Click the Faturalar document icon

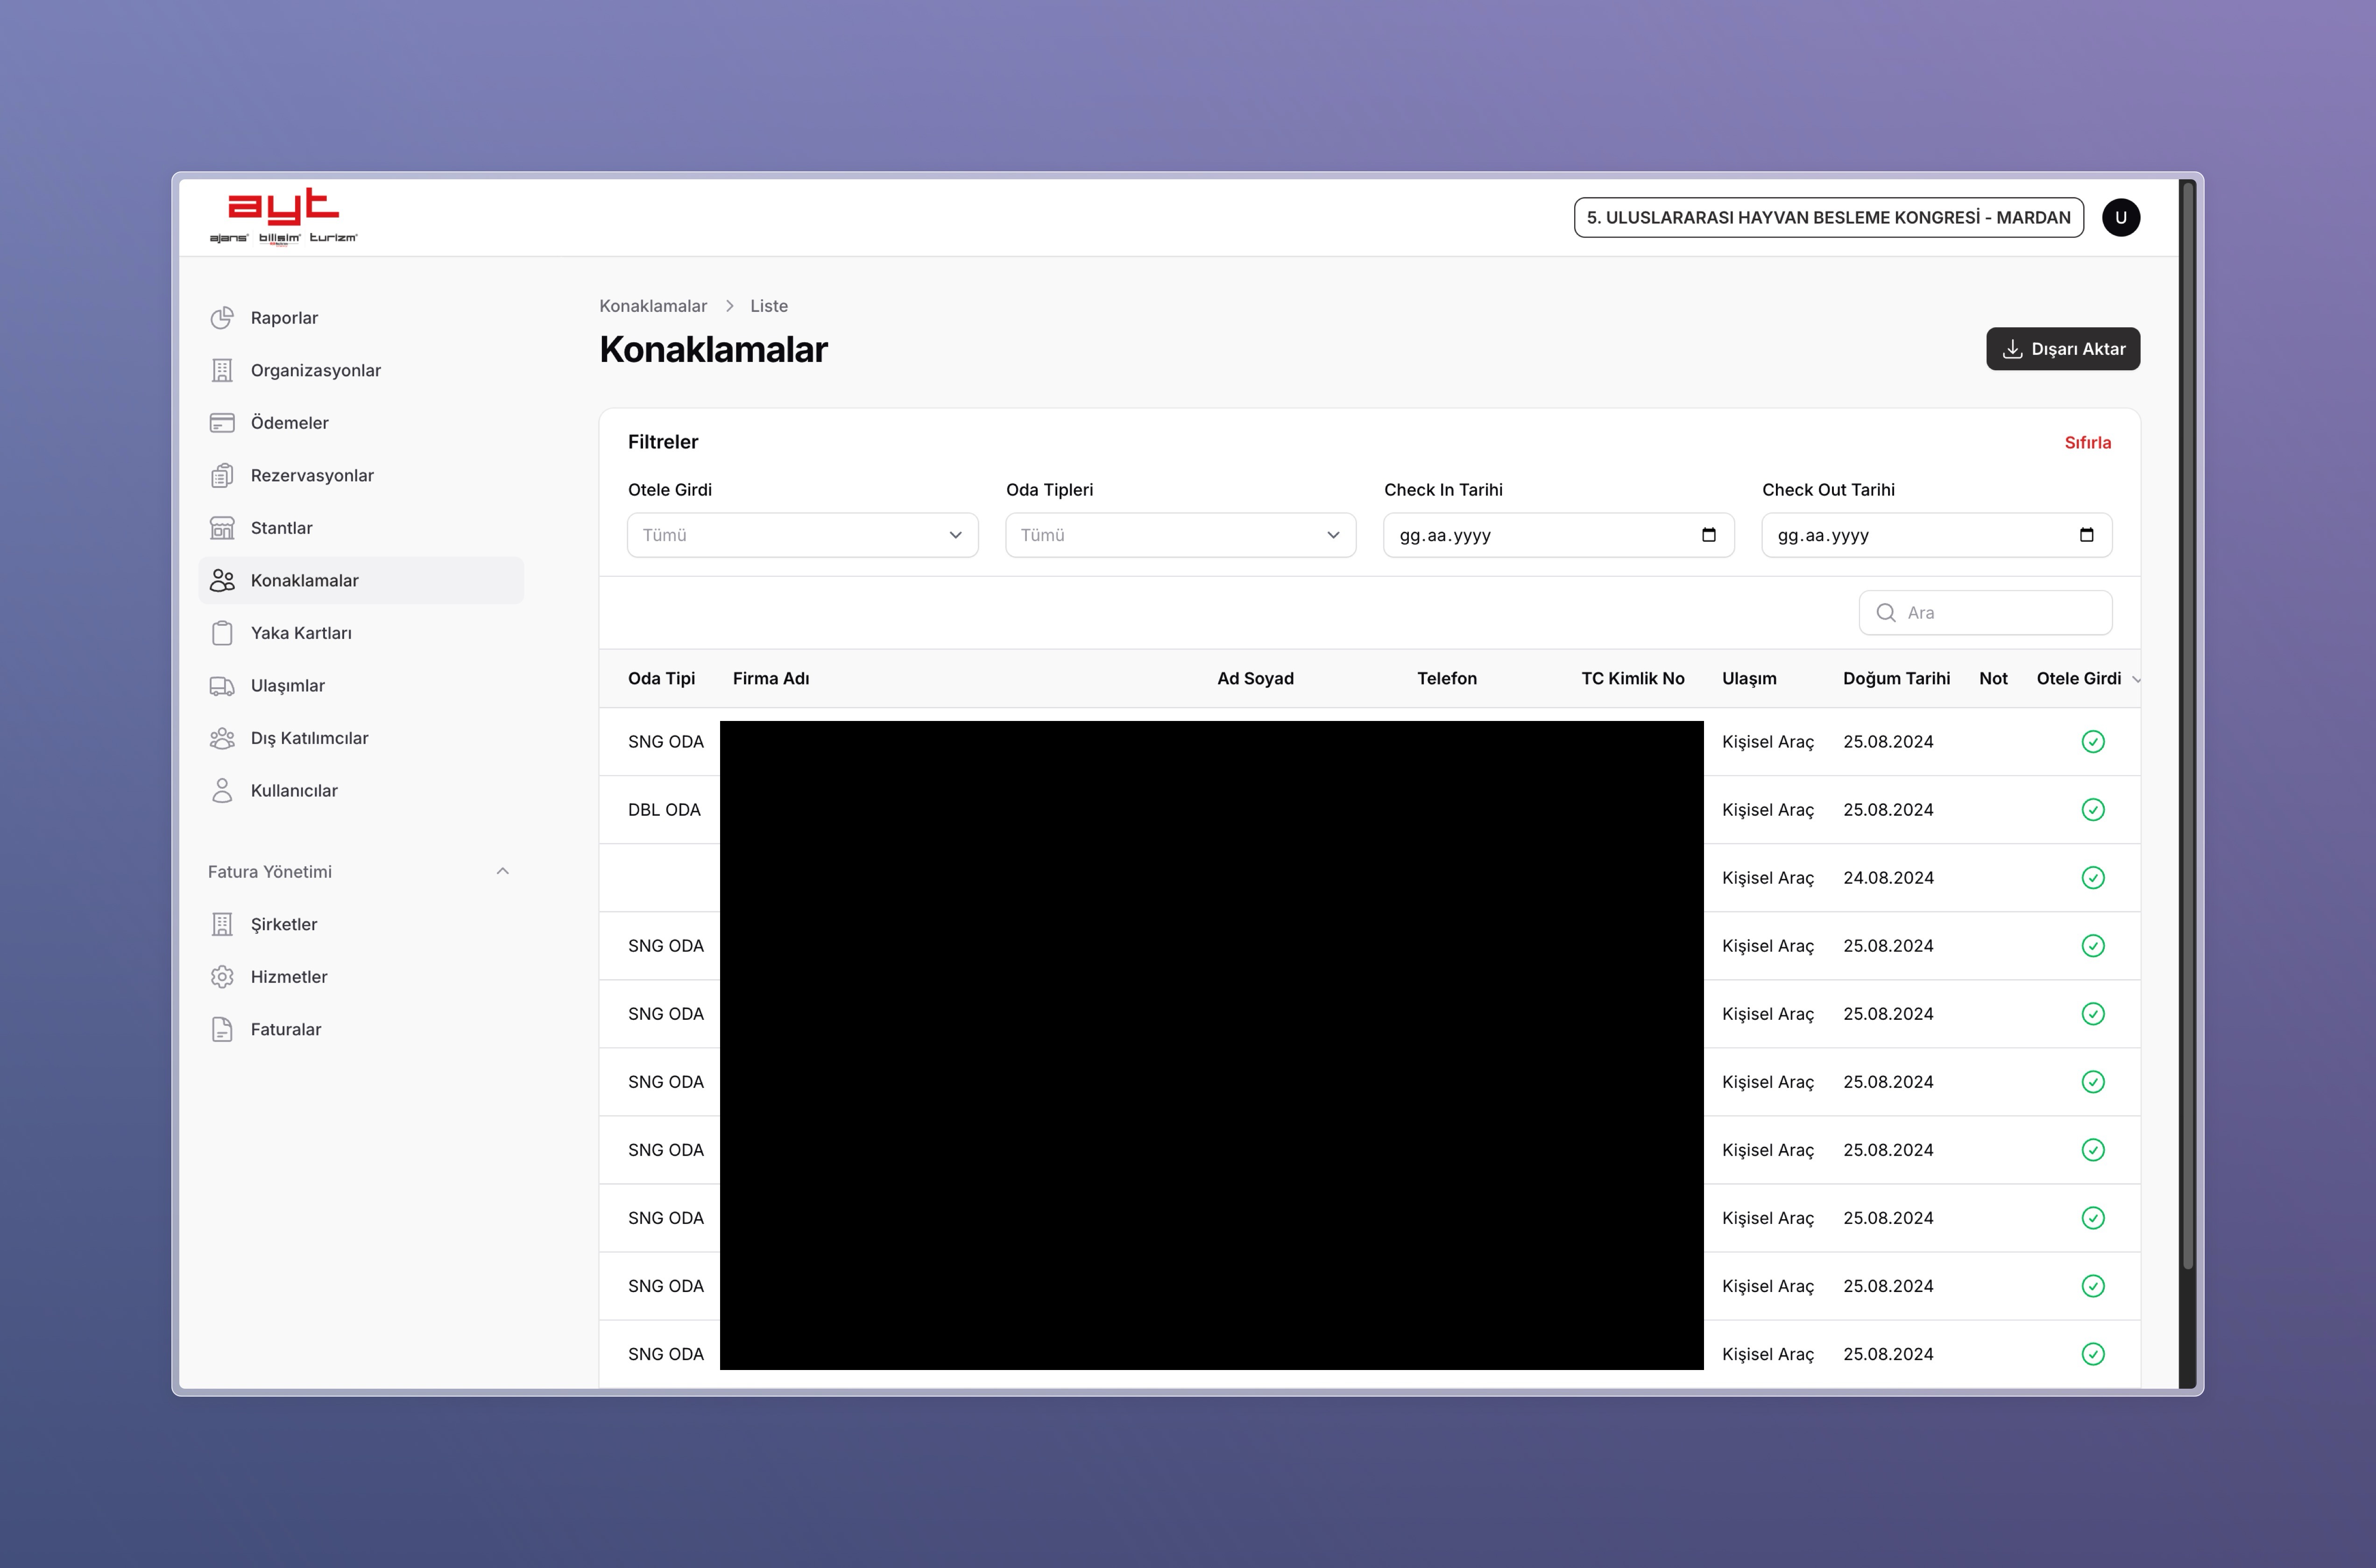(222, 1029)
